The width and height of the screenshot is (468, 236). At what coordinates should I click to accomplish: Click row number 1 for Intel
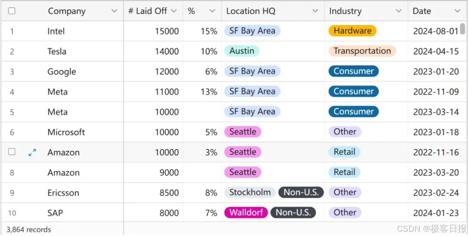pyautogui.click(x=12, y=31)
